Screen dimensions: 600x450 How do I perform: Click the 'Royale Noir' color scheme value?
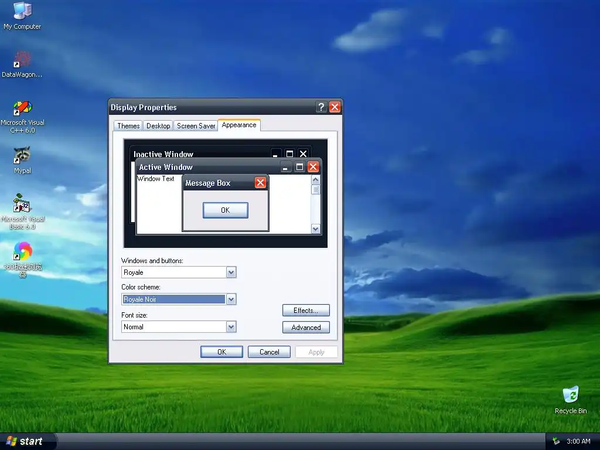click(x=139, y=299)
